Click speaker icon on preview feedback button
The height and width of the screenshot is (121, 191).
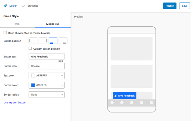(116, 96)
